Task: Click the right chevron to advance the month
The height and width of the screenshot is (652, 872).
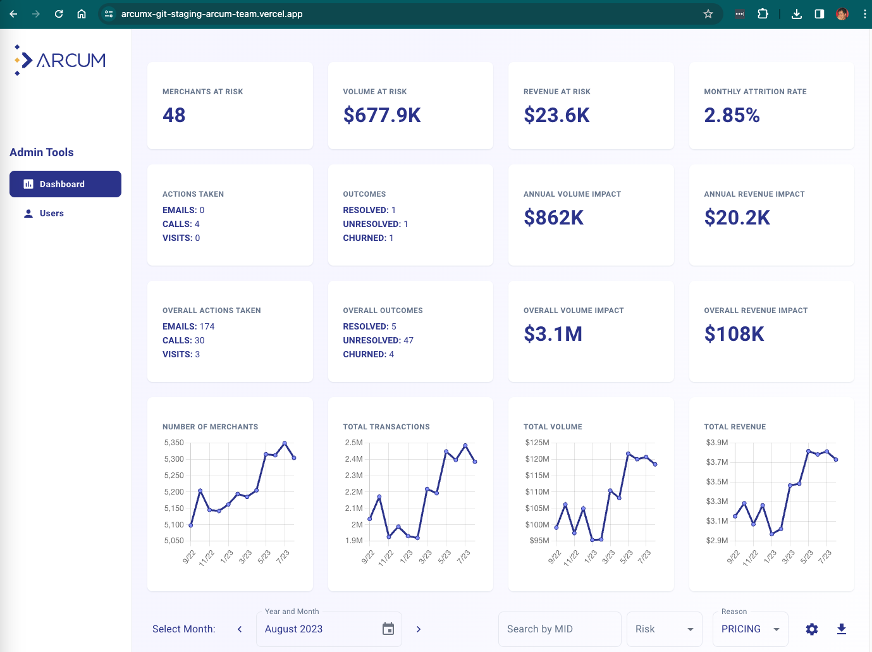Action: click(x=418, y=629)
